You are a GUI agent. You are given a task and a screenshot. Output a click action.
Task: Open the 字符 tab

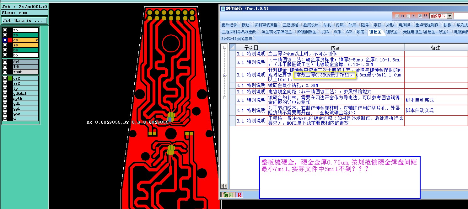(x=377, y=25)
